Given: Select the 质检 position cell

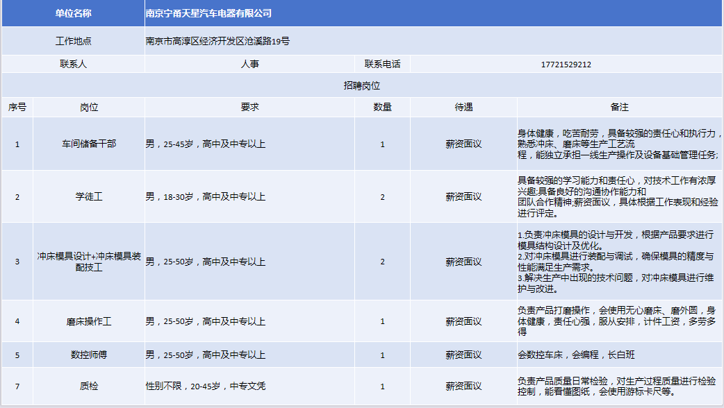Looking at the screenshot, I should [x=89, y=386].
